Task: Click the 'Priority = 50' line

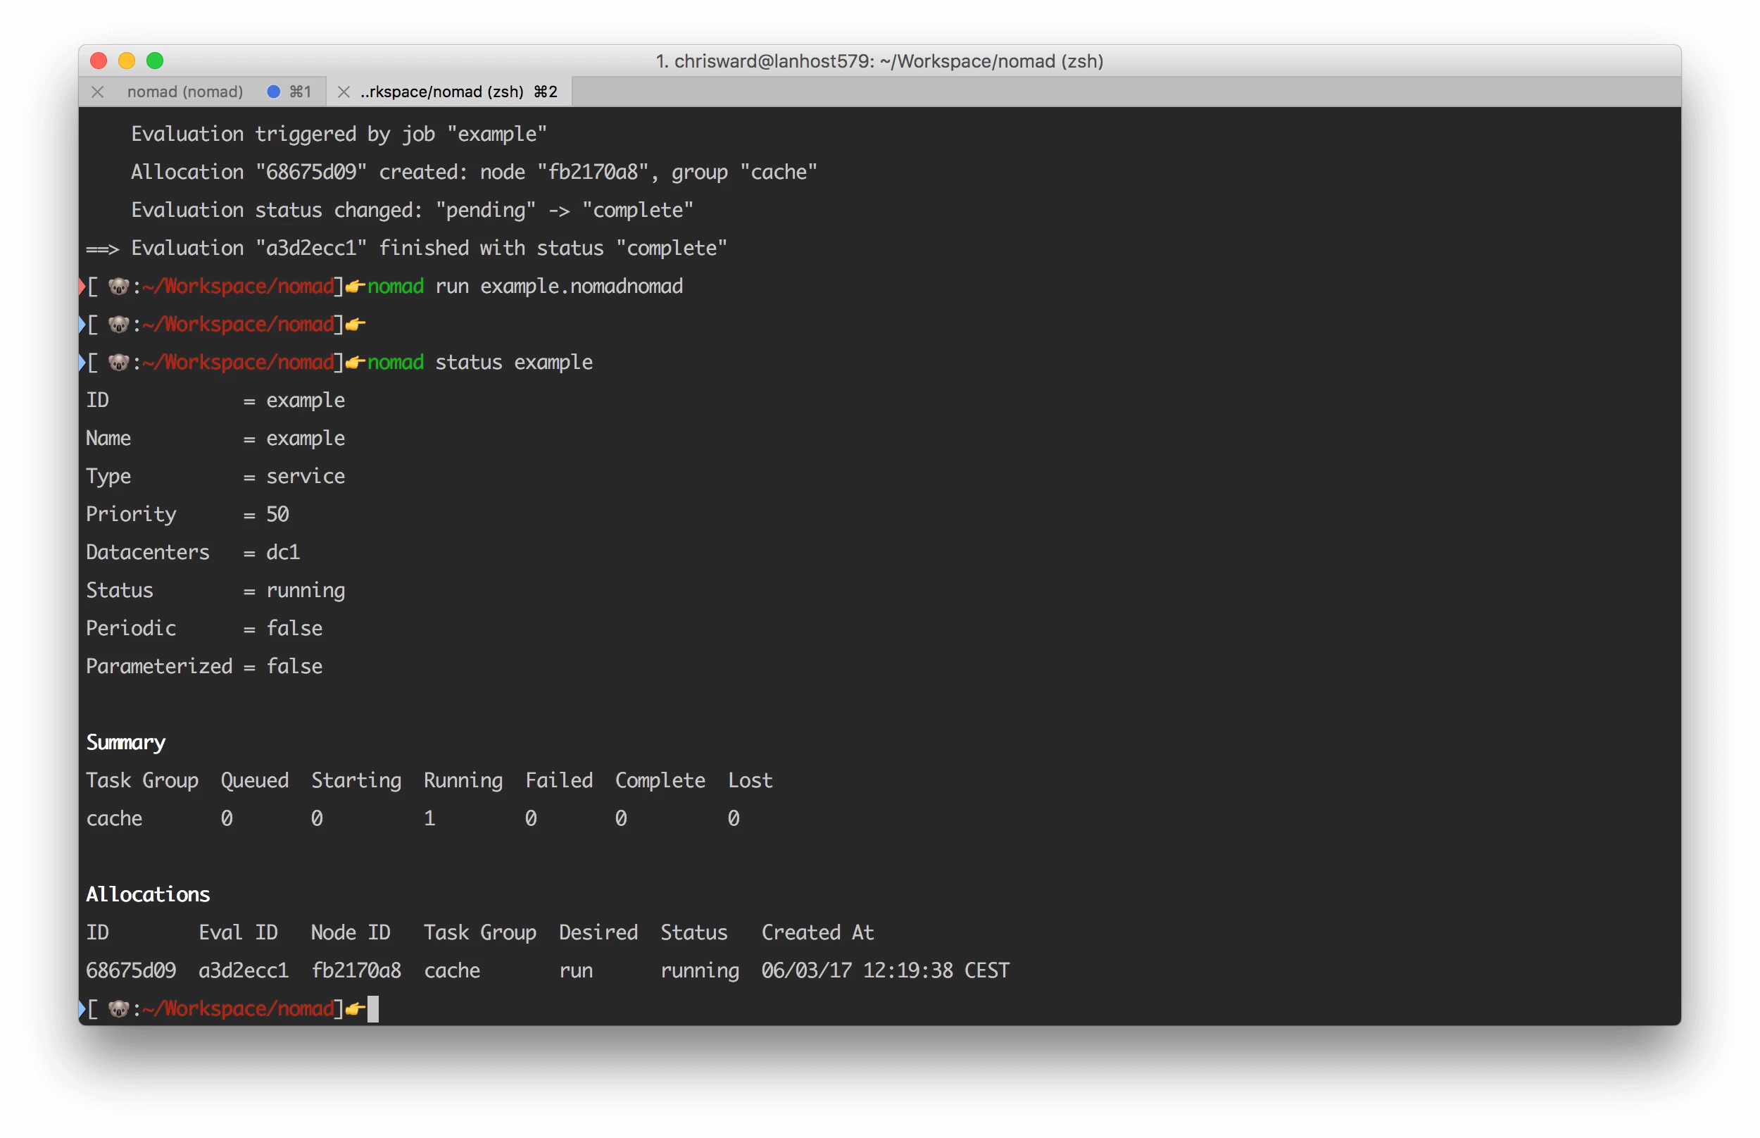Action: coord(187,514)
